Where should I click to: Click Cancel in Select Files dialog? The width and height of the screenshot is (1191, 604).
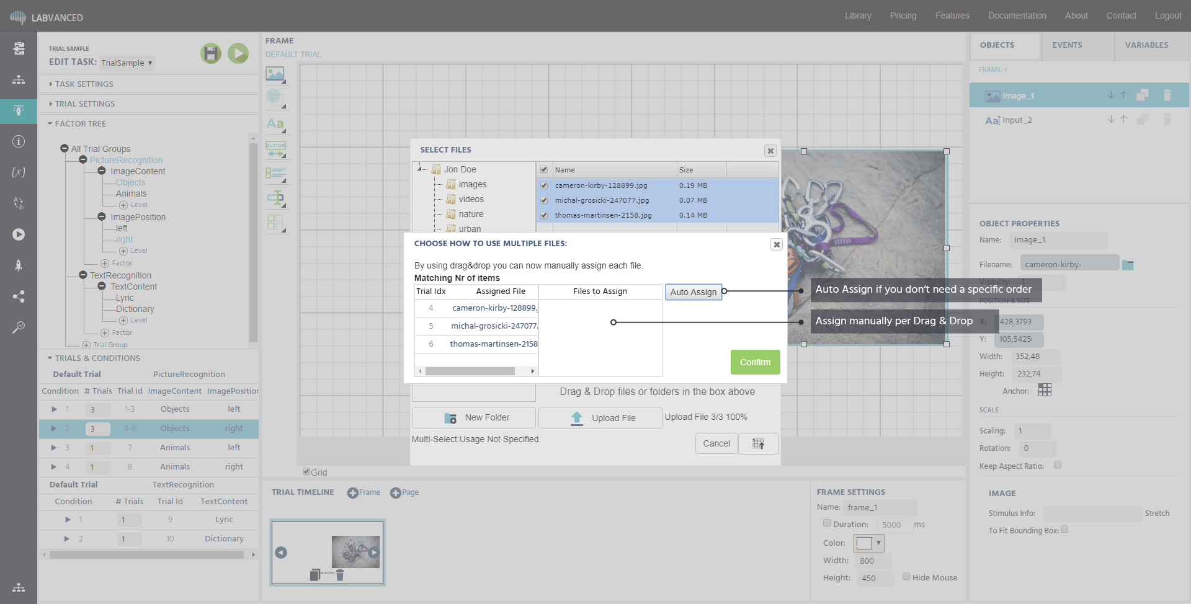716,443
